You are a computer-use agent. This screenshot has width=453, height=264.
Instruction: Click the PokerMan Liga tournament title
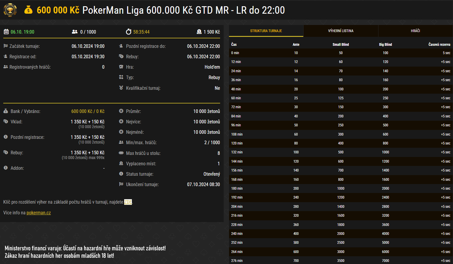[x=183, y=10]
